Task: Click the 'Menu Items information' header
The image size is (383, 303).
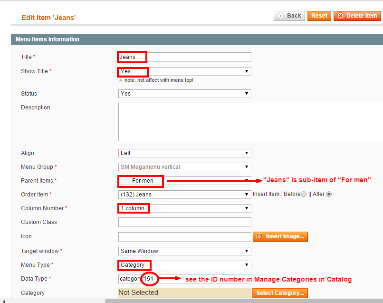Action: 48,39
